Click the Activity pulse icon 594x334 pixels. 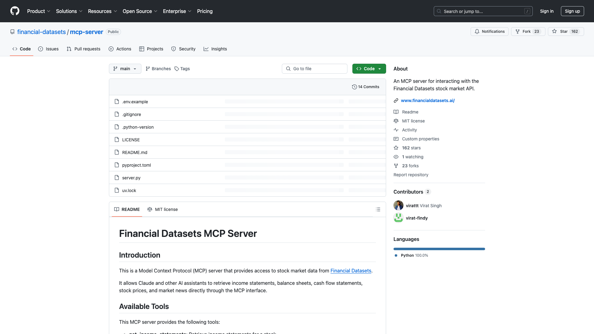pyautogui.click(x=396, y=130)
